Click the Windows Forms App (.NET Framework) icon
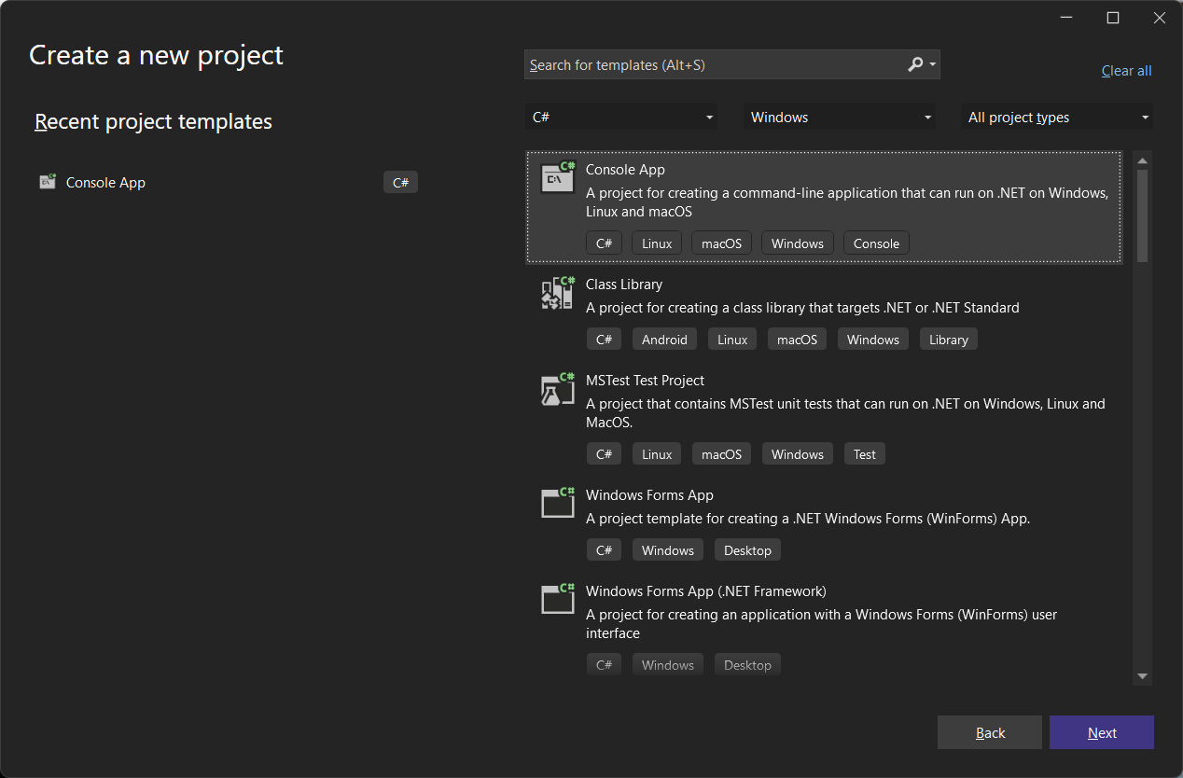Screen dimensions: 1183x778 click(x=558, y=599)
